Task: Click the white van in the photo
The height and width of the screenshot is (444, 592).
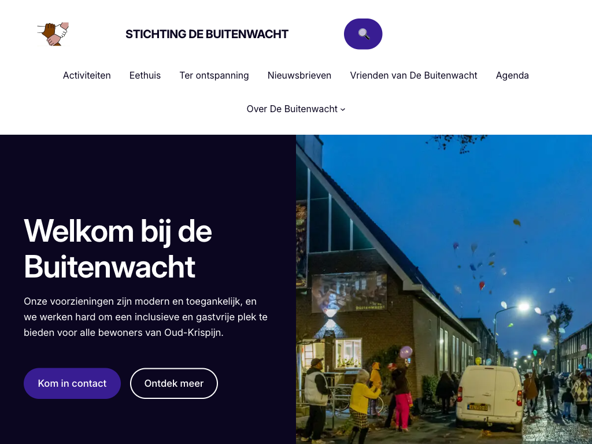Action: [490, 397]
